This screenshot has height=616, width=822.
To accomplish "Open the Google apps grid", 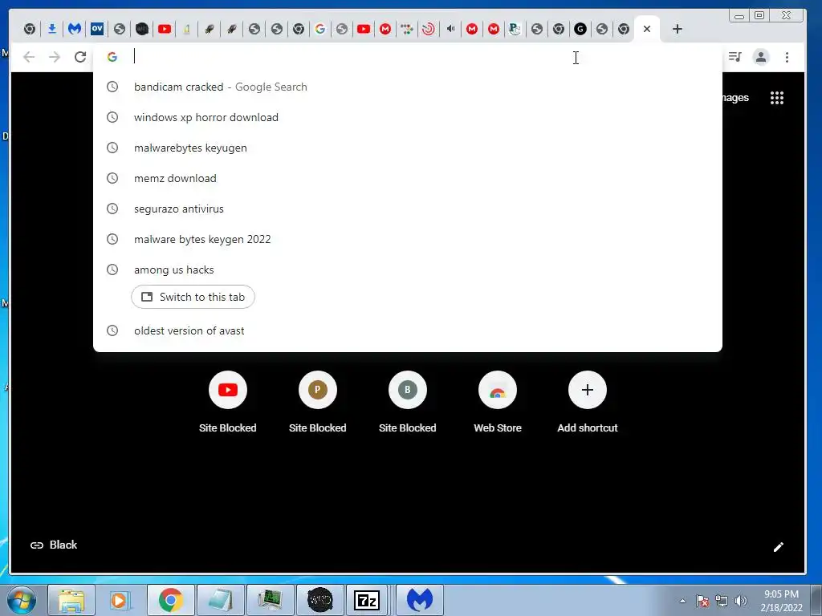I will (777, 97).
